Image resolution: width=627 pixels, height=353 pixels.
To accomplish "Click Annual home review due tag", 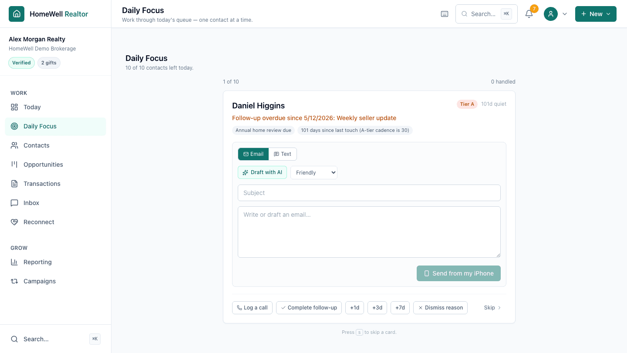I will 263,130.
